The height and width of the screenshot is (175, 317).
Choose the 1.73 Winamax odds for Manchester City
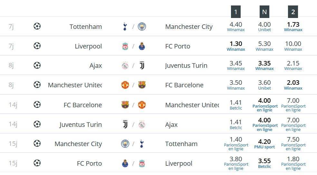coord(293,27)
